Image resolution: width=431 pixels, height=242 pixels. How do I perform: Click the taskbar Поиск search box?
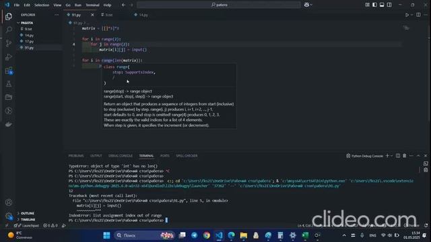click(x=145, y=235)
